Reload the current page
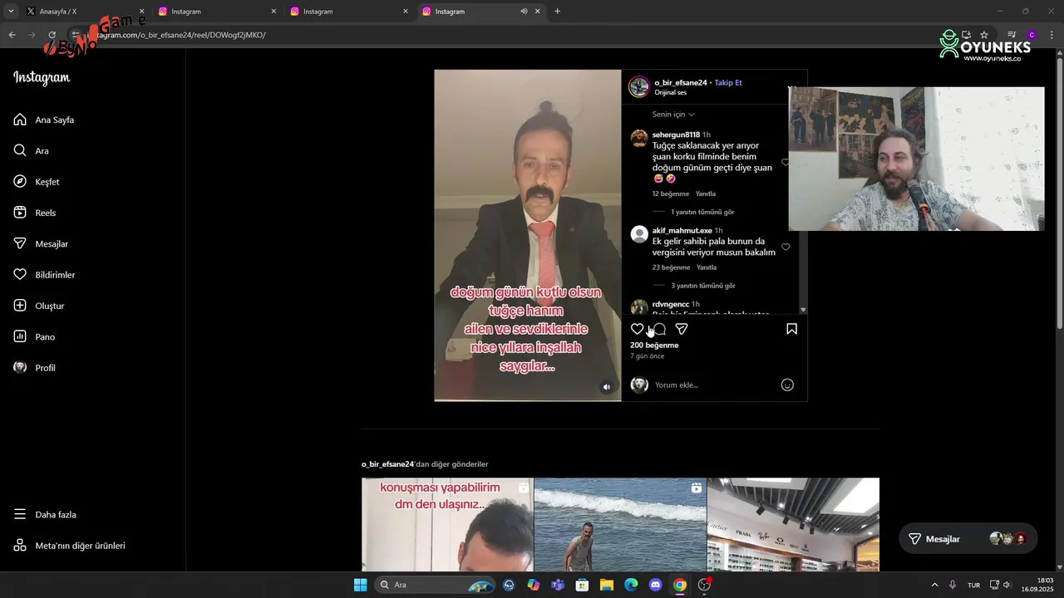This screenshot has width=1064, height=598. click(52, 35)
